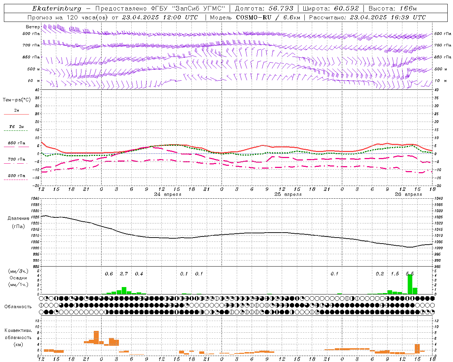Screen dimensions: 453x362
Task: Click 'Прогноз на 120 часа(ов)' forecast text
Action: click(69, 17)
